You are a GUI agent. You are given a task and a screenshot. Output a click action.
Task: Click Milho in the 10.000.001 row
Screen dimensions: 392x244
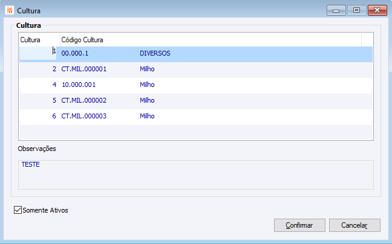pyautogui.click(x=147, y=85)
